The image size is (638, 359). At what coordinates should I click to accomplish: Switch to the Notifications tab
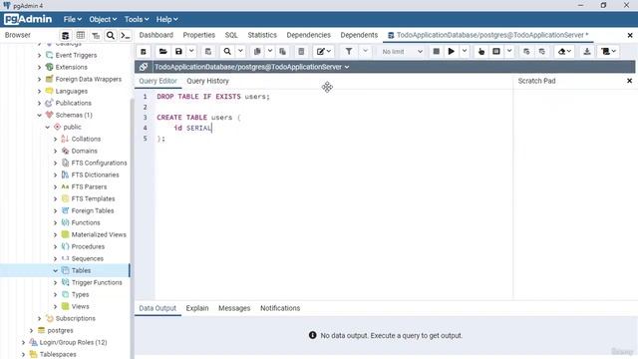point(280,308)
